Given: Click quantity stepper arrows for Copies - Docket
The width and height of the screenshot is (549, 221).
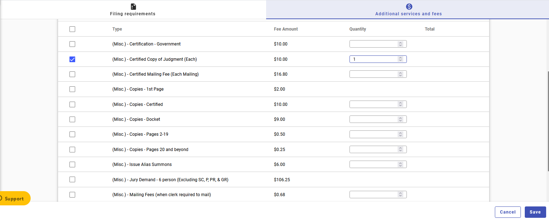Looking at the screenshot, I should click(x=400, y=119).
